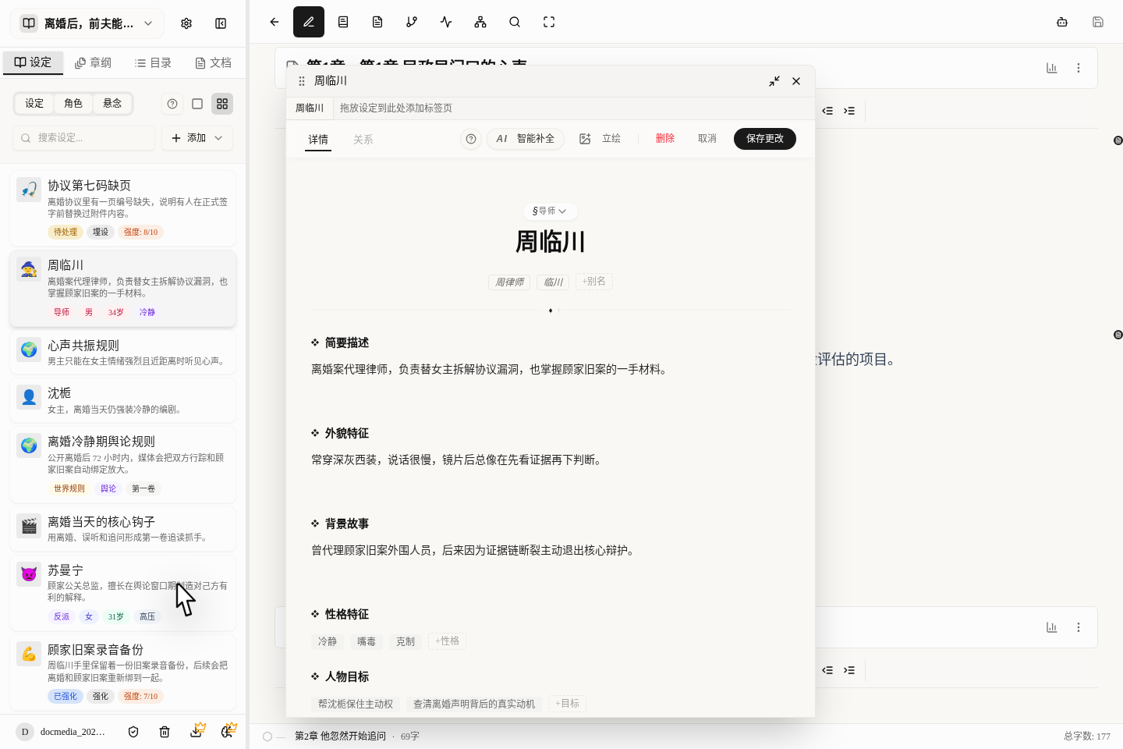Enable the grid view toggle in sidebar

pos(222,103)
